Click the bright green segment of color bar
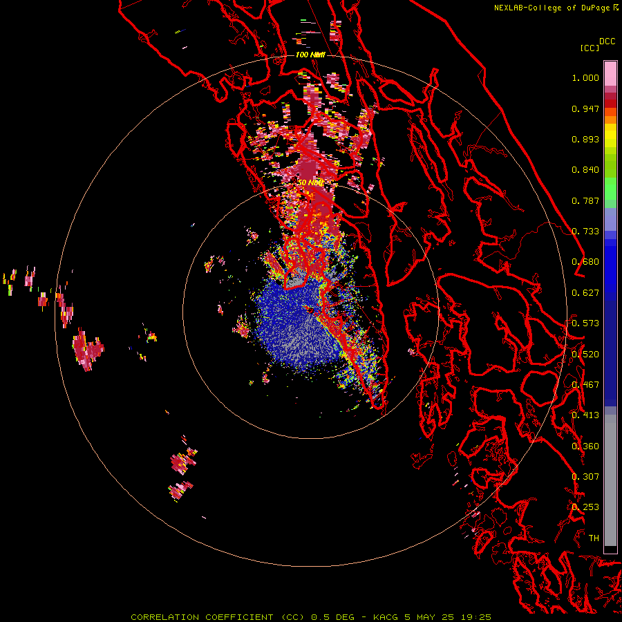This screenshot has height=622, width=622. (610, 189)
